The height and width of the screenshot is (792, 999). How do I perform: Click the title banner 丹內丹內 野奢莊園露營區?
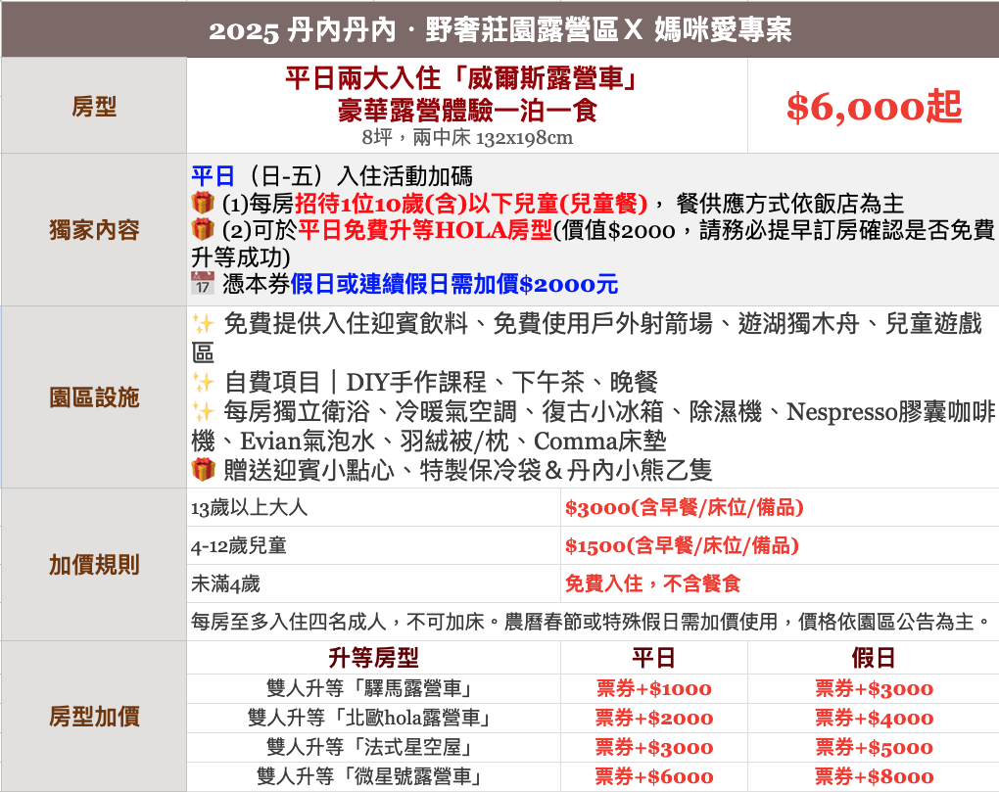tap(499, 30)
